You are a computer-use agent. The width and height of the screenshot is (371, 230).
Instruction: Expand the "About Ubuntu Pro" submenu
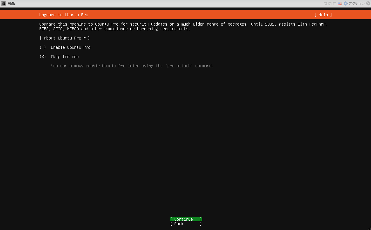coord(62,38)
